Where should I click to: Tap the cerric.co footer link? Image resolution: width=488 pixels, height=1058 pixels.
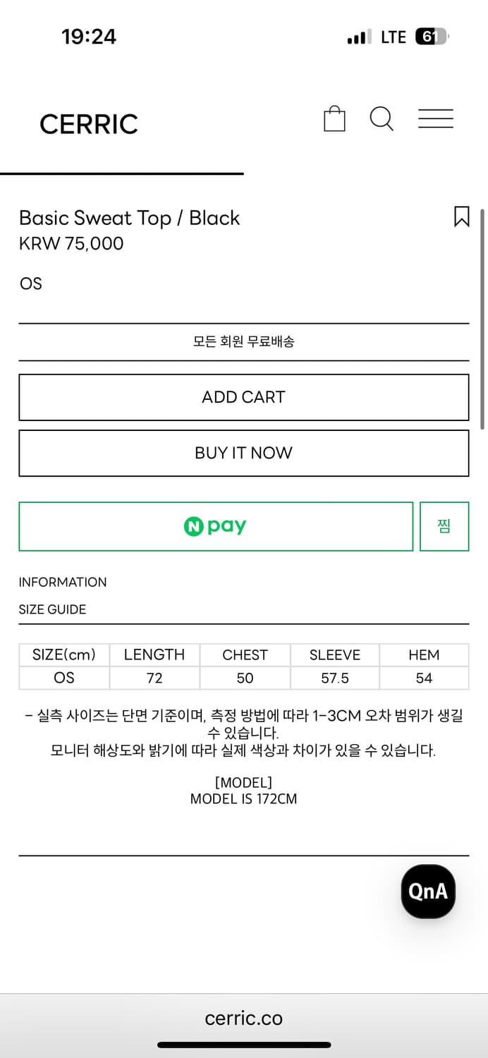tap(243, 1017)
